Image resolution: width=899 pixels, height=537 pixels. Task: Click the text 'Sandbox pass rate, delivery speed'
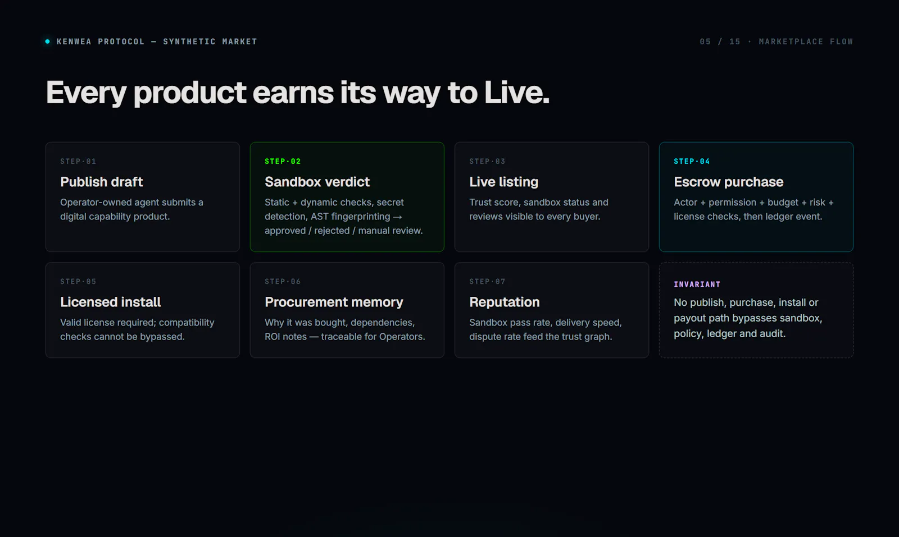pyautogui.click(x=545, y=329)
